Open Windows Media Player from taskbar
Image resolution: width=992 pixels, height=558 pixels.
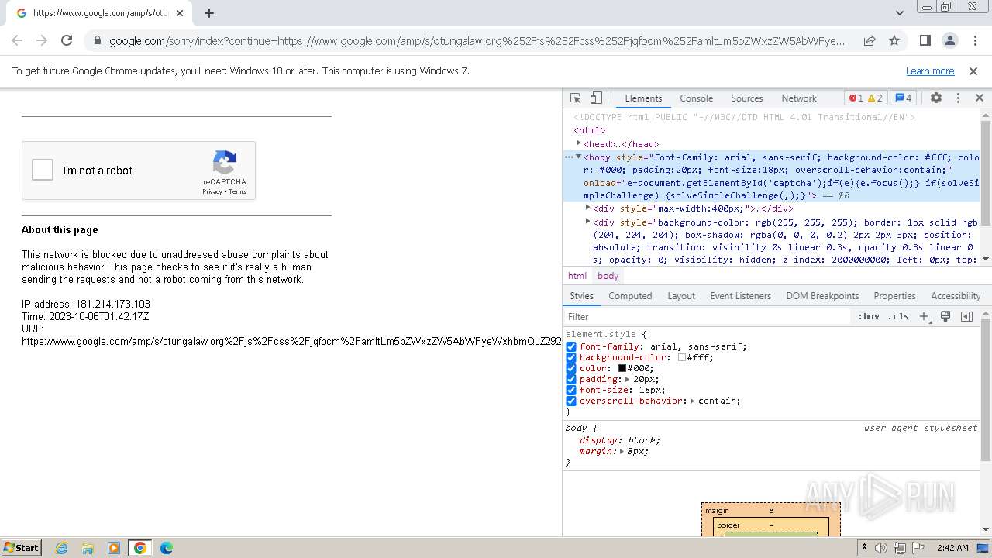[114, 548]
